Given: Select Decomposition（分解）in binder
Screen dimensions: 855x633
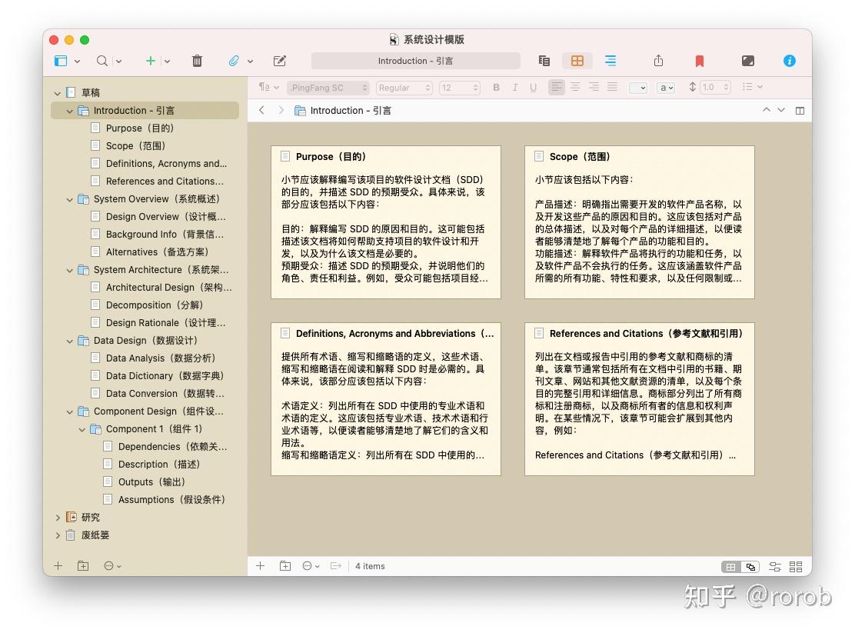Looking at the screenshot, I should [155, 305].
